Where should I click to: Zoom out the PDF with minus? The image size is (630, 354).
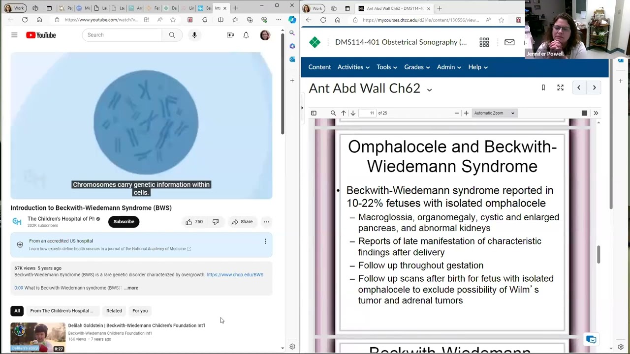[x=457, y=113]
